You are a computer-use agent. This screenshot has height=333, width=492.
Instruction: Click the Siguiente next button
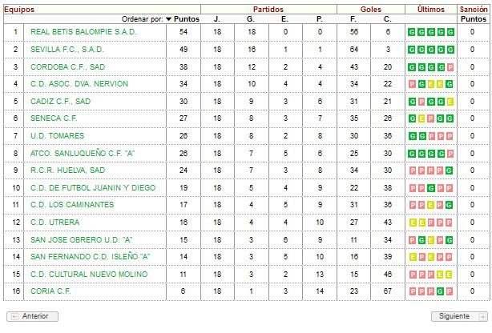[459, 316]
